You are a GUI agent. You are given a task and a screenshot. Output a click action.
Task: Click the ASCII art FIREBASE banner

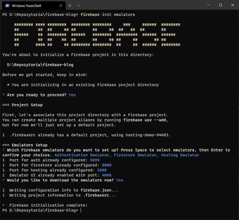(x=97, y=35)
